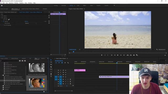168x94 pixels.
Task: Go to In point in Program monitor
Action: (x=112, y=55)
